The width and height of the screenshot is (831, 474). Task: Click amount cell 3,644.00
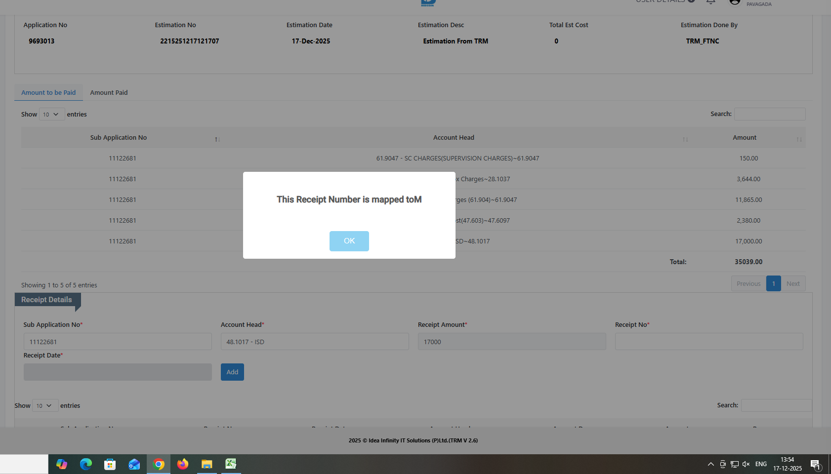pyautogui.click(x=748, y=179)
